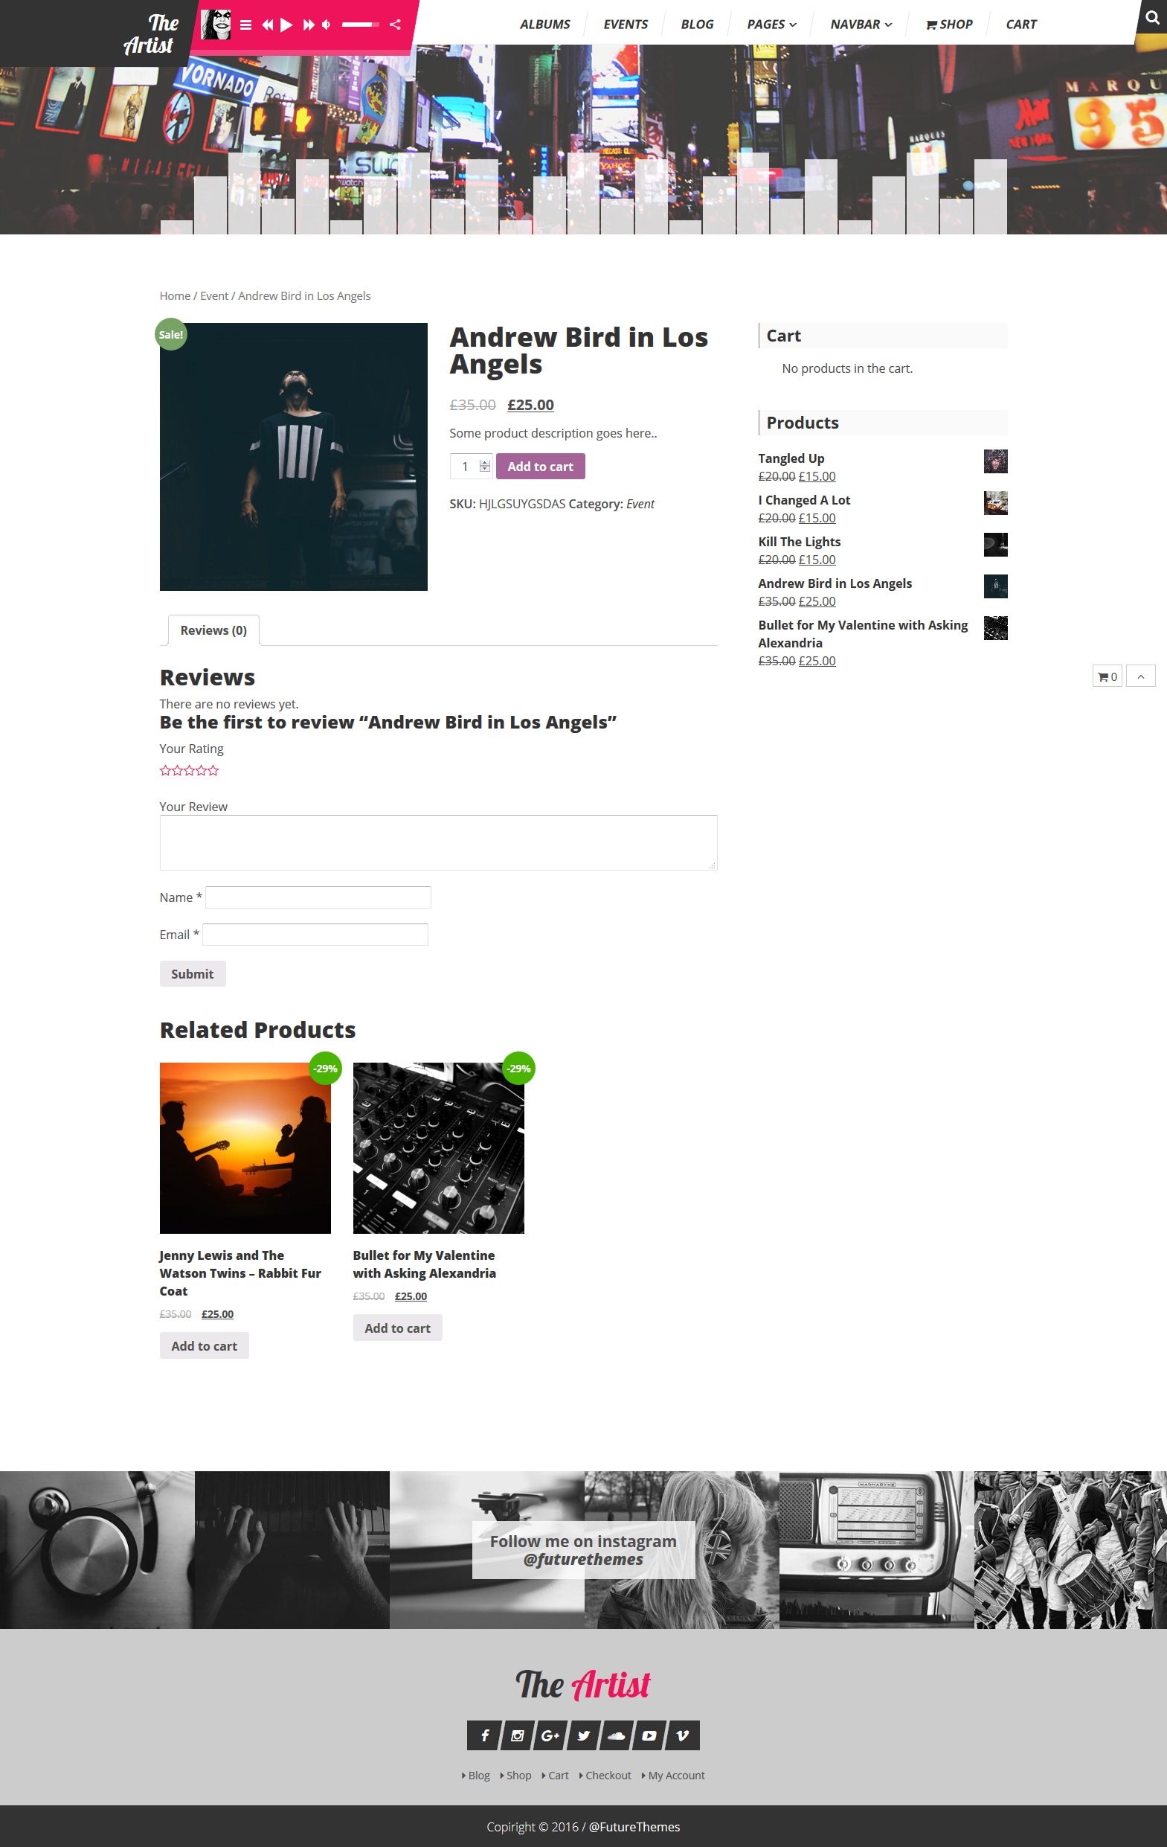Viewport: 1167px width, 1847px height.
Task: Expand the Pages dropdown menu
Action: [x=771, y=25]
